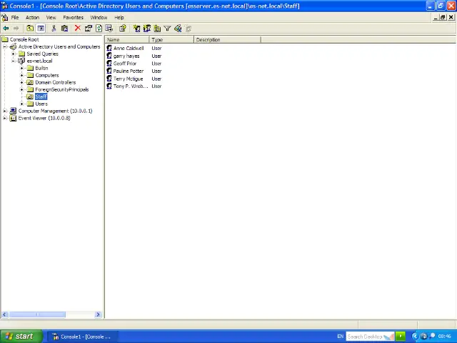457x343 pixels.
Task: Expand the Event Viewer (10.0.0.8) node
Action: point(5,118)
